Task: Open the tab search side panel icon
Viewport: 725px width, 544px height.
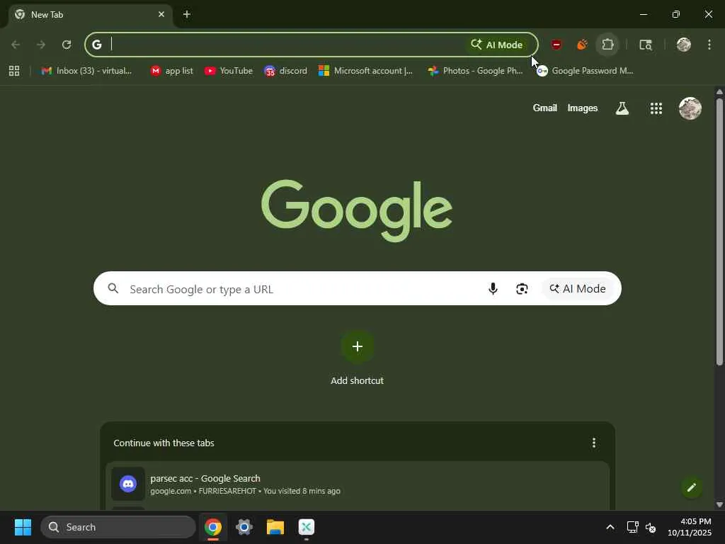Action: tap(646, 45)
